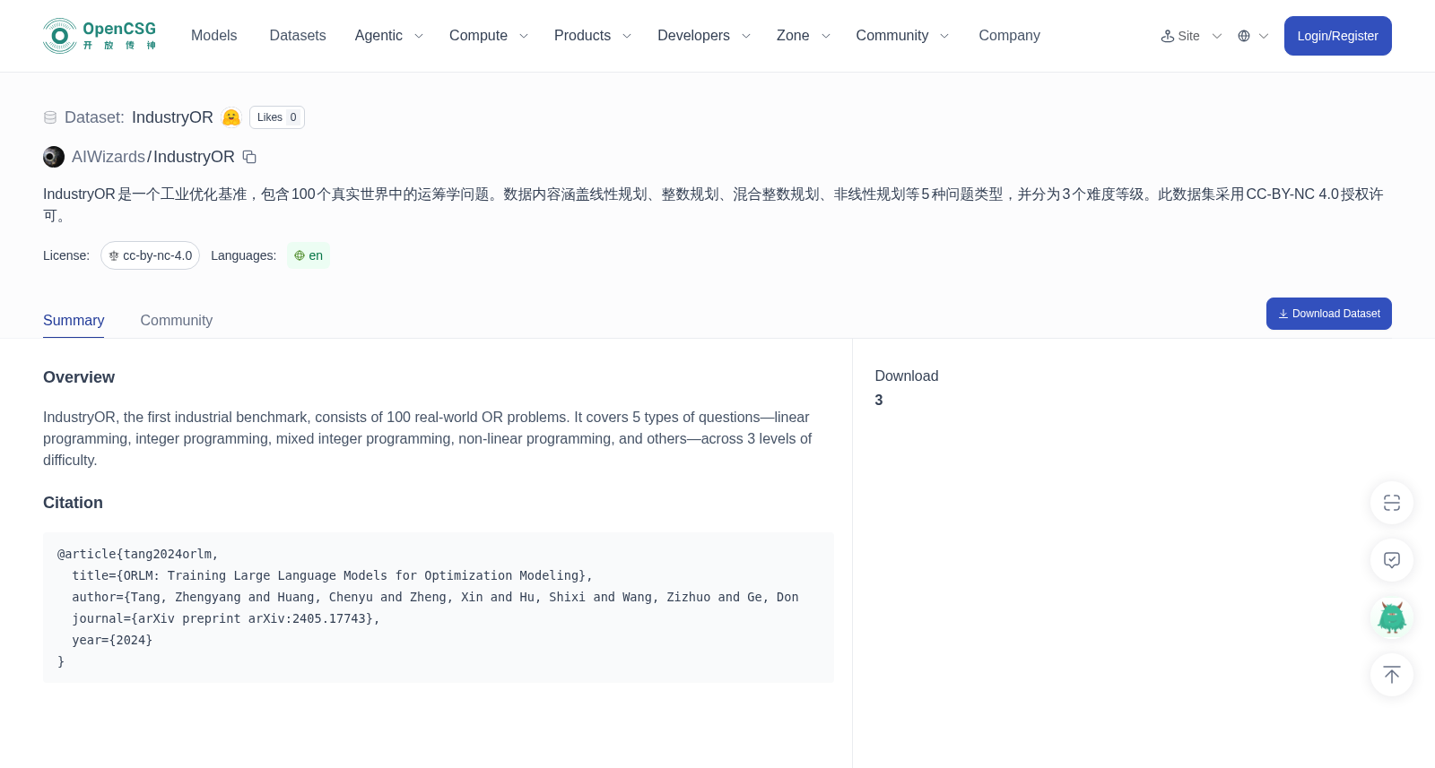The height and width of the screenshot is (768, 1435).
Task: Click the Login/Register button
Action: [1337, 36]
